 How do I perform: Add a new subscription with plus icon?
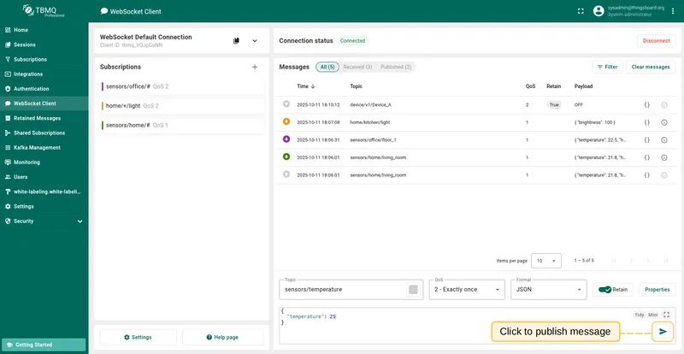(x=255, y=67)
